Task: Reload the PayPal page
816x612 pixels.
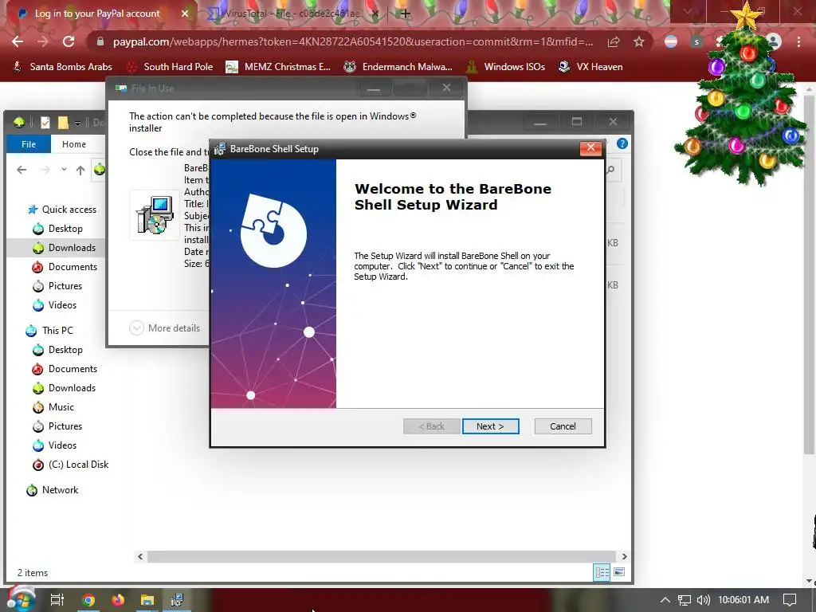Action: (69, 41)
